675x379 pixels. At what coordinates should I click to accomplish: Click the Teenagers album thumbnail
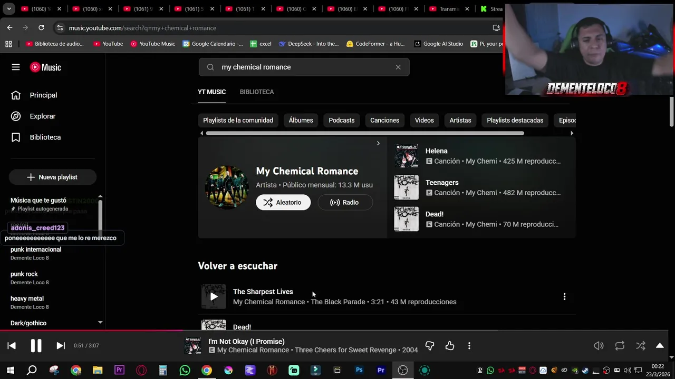pos(406,187)
